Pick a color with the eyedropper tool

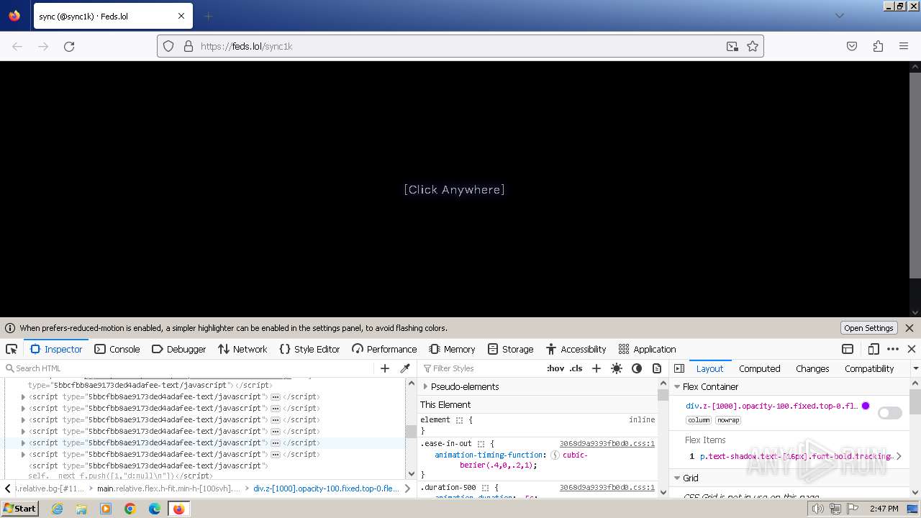(405, 368)
